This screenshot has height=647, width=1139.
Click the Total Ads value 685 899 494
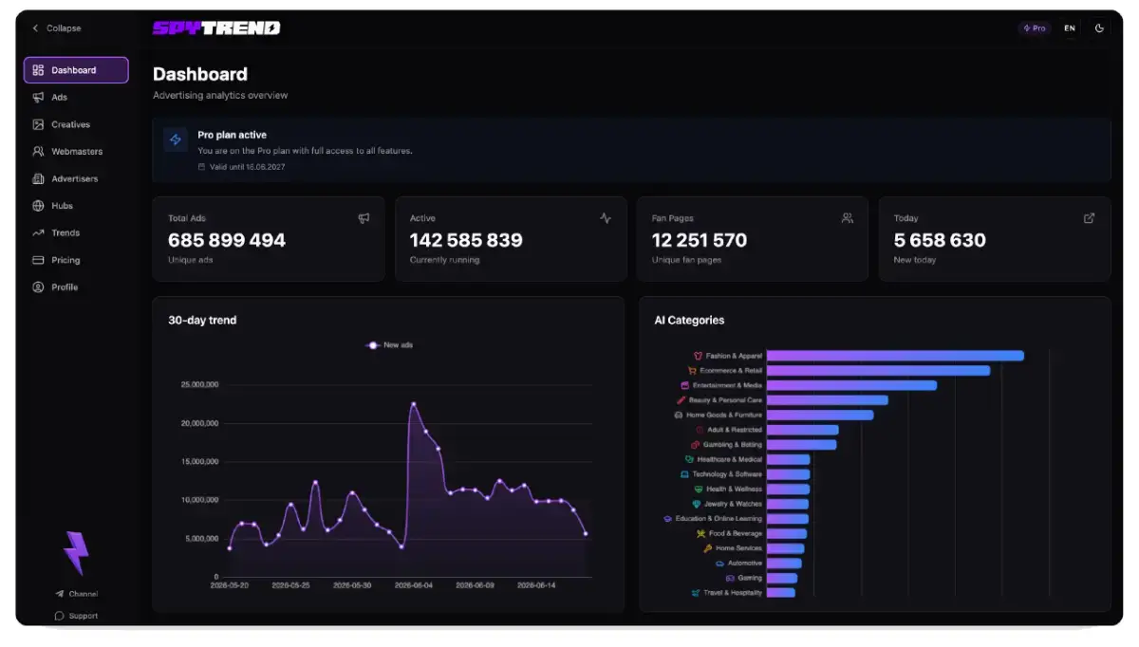227,240
